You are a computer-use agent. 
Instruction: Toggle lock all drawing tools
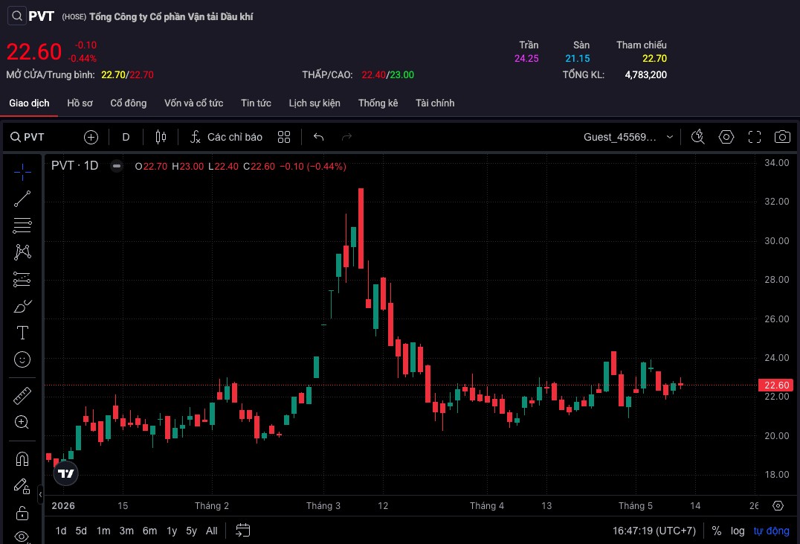(22, 512)
